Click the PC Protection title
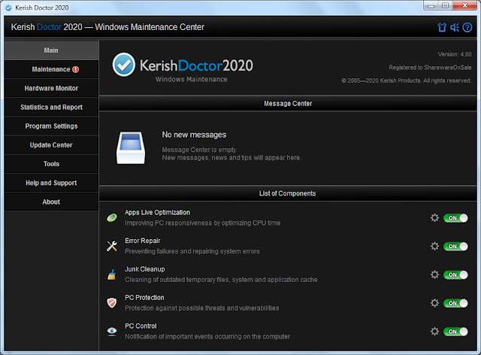This screenshot has width=481, height=355. point(144,298)
